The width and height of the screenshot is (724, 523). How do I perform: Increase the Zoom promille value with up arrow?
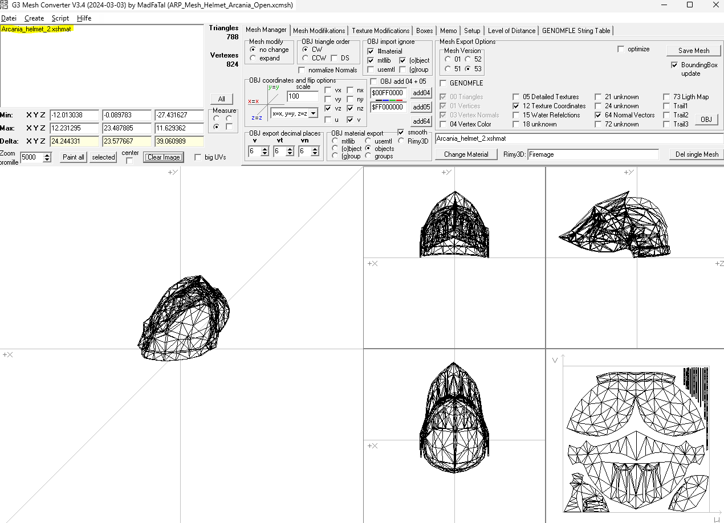[47, 154]
